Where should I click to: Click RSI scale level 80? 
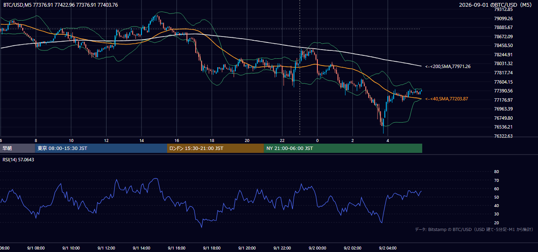pos(496,172)
